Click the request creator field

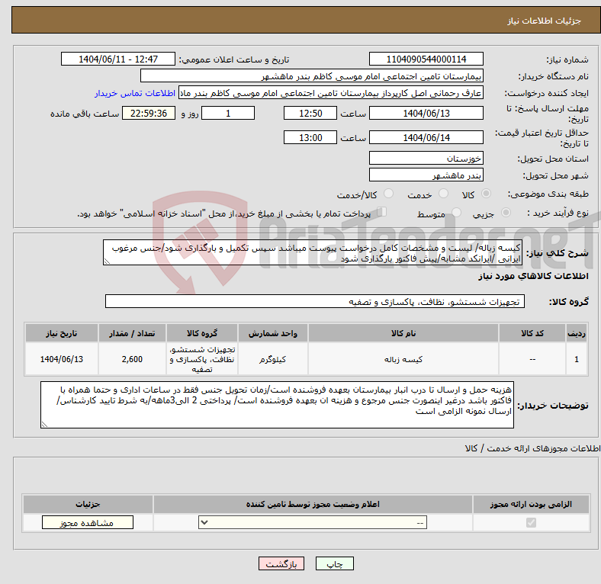pyautogui.click(x=331, y=93)
